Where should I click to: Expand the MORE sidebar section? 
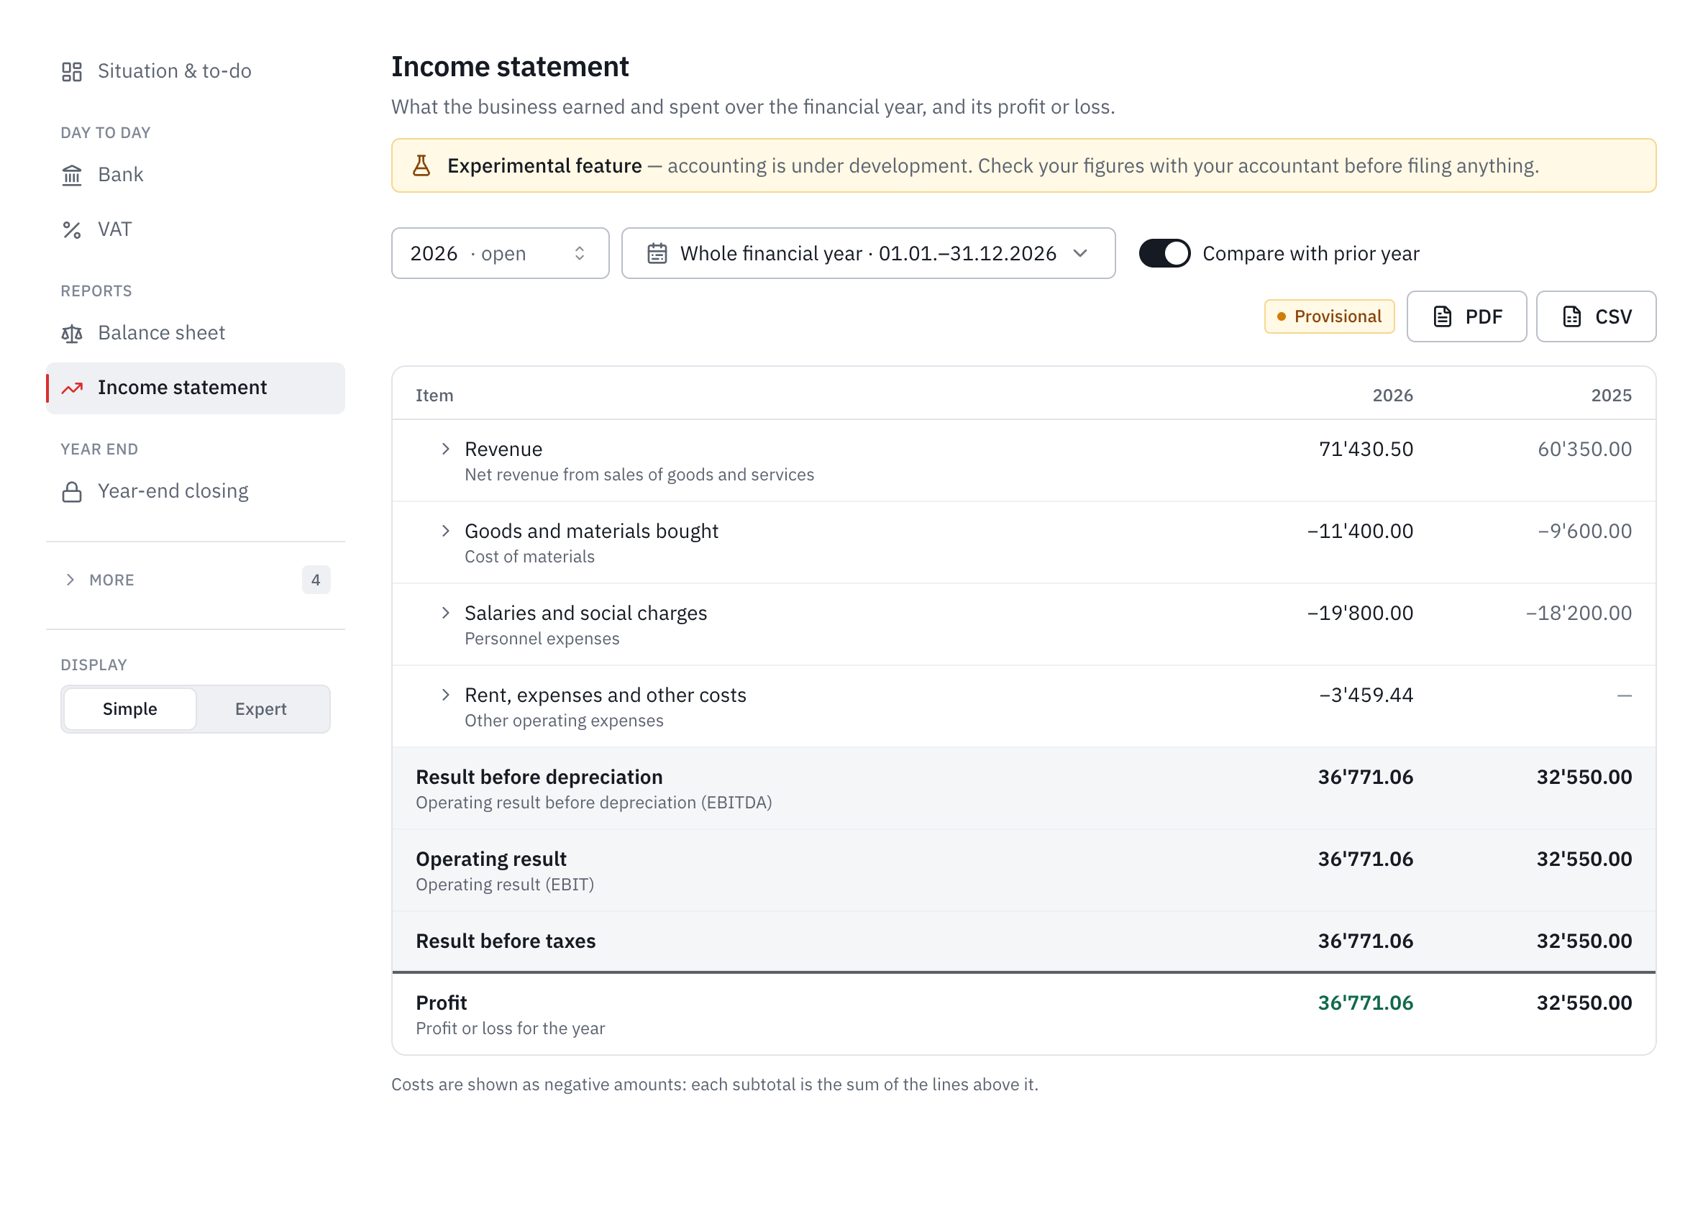[194, 580]
